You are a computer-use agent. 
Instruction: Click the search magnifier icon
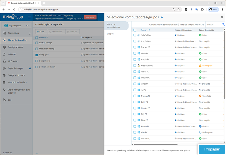click(223, 25)
